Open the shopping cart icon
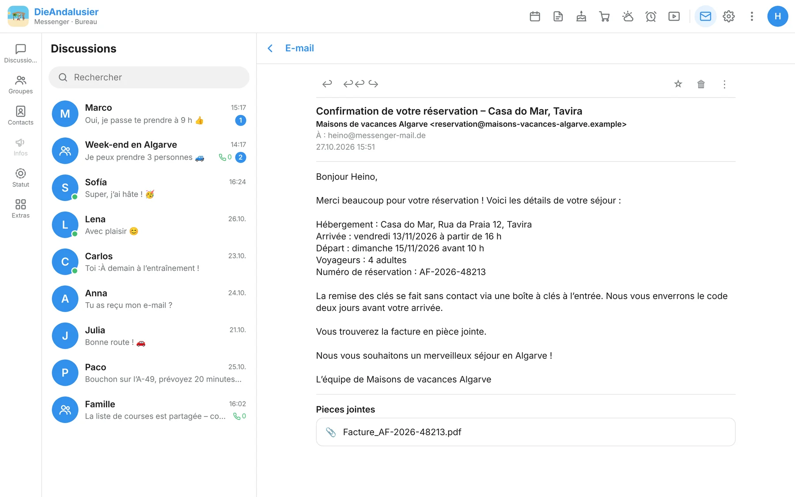Image resolution: width=795 pixels, height=497 pixels. pos(604,16)
